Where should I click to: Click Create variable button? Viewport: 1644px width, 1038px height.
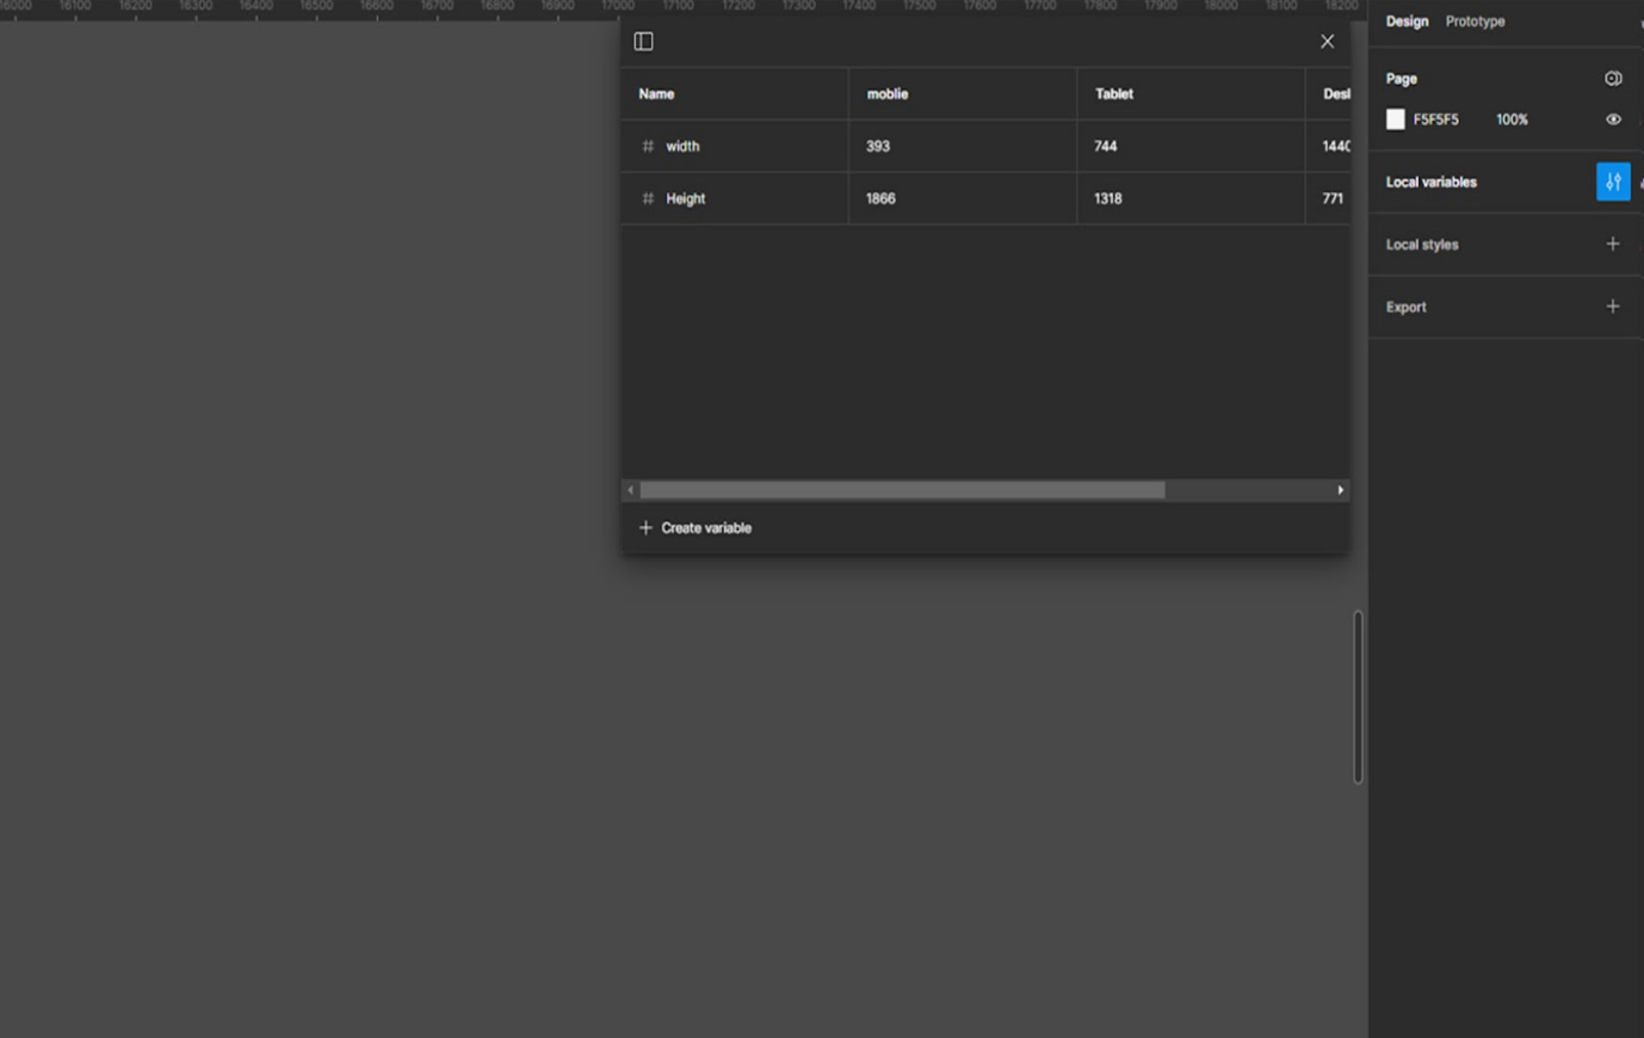[695, 528]
